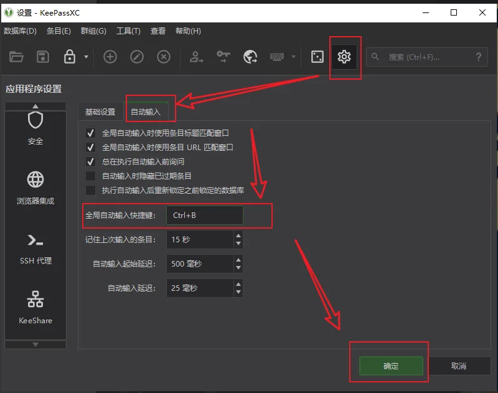The height and width of the screenshot is (393, 498).
Task: Click the save database floppy icon
Action: click(43, 57)
